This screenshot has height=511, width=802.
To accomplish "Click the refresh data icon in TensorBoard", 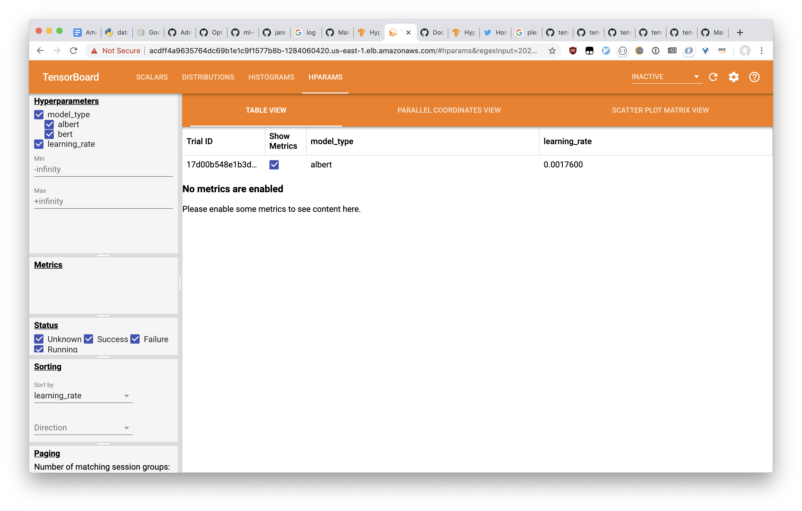I will pyautogui.click(x=713, y=77).
